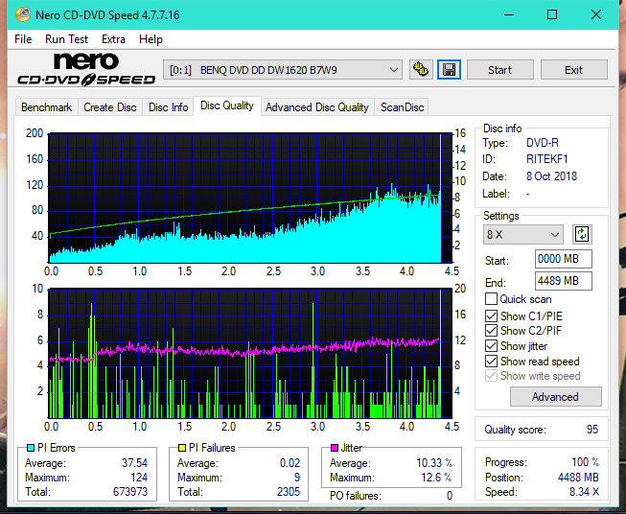626x514 pixels.
Task: Click the Progress 100 % value
Action: 586,462
